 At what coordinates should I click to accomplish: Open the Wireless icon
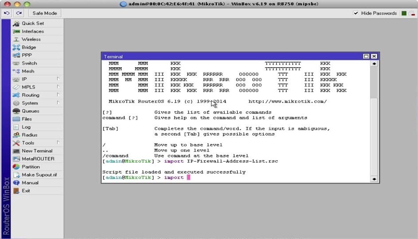16,39
